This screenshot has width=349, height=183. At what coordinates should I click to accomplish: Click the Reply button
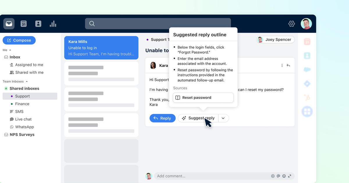click(x=162, y=118)
